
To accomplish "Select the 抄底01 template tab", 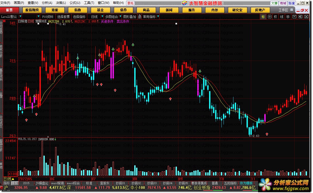I will [x=120, y=183].
